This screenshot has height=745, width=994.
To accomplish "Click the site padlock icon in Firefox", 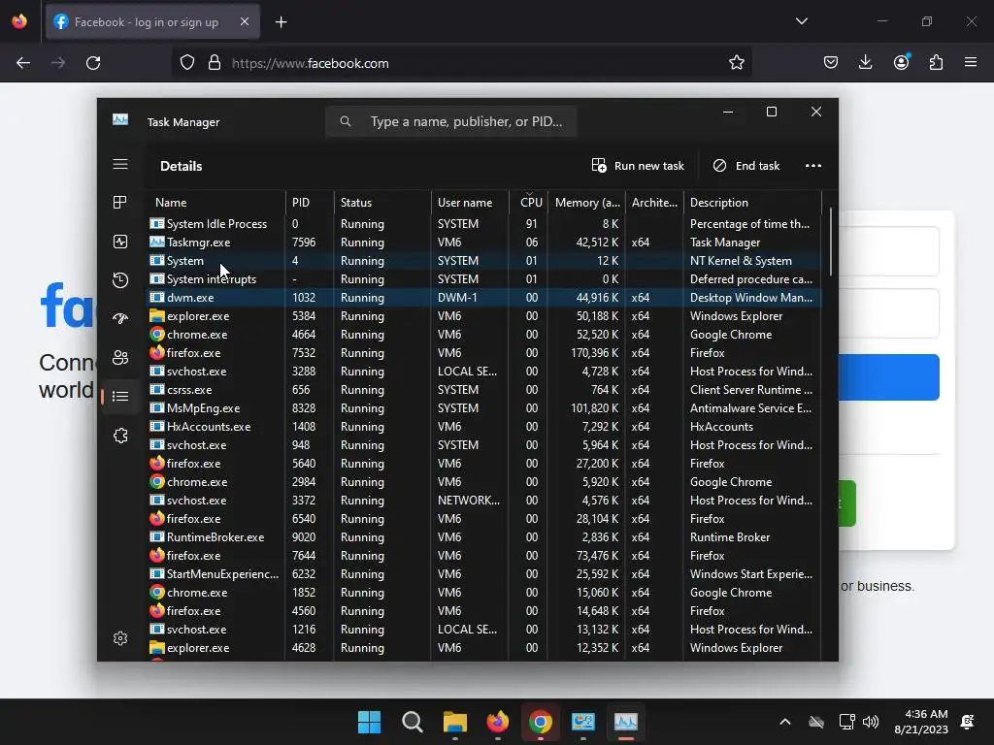I will tap(215, 63).
